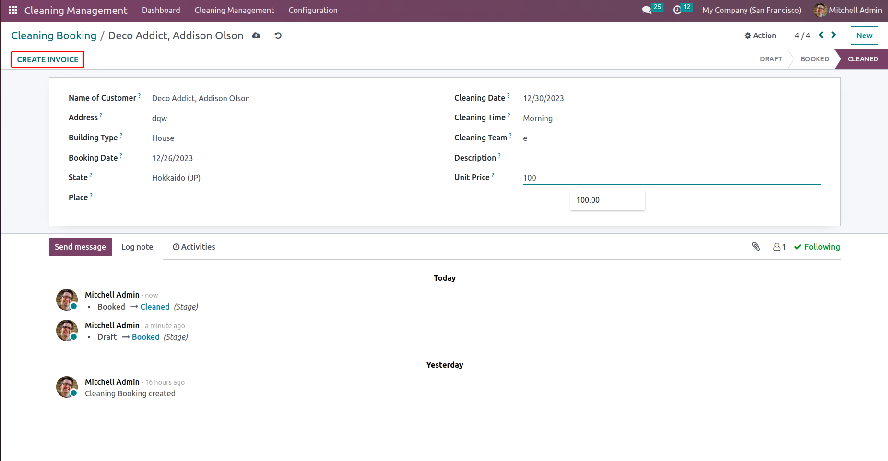Set stage to Booked in status bar
This screenshot has width=888, height=461.
(815, 59)
